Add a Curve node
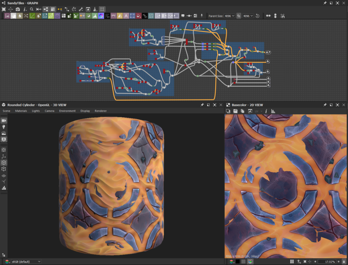The height and width of the screenshot is (265, 348). (x=32, y=16)
